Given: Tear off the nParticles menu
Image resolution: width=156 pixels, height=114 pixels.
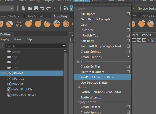Looking at the screenshot, I should [x=102, y=5].
